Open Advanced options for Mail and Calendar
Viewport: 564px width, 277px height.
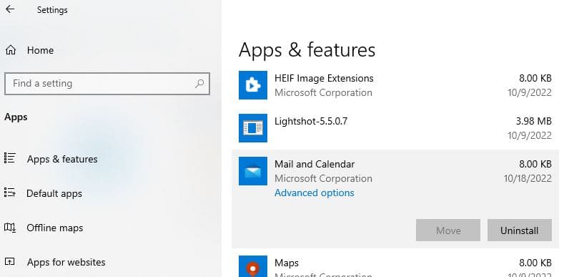315,193
